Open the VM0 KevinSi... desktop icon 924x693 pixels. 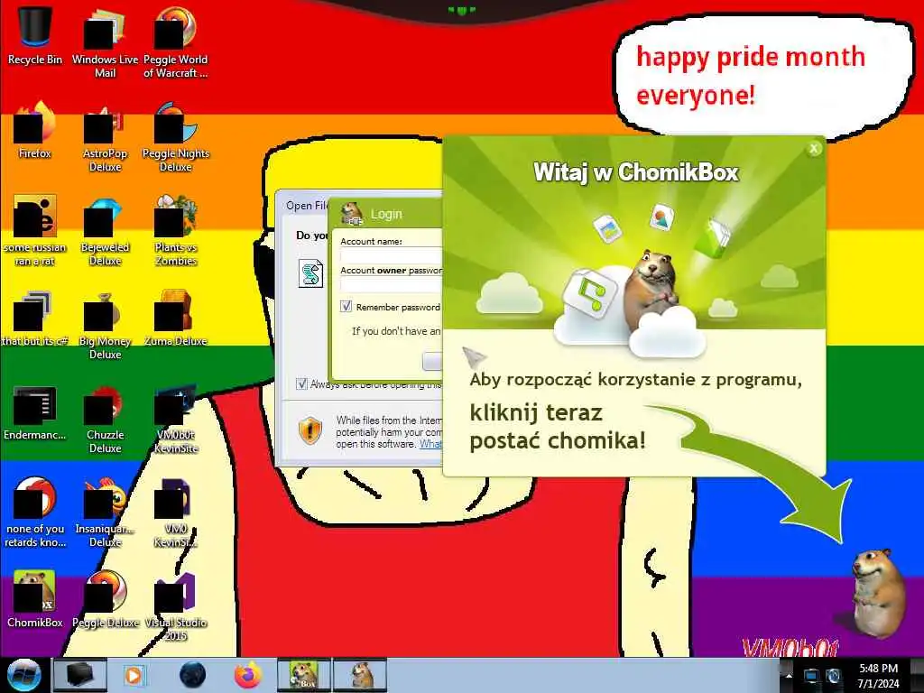(x=176, y=513)
